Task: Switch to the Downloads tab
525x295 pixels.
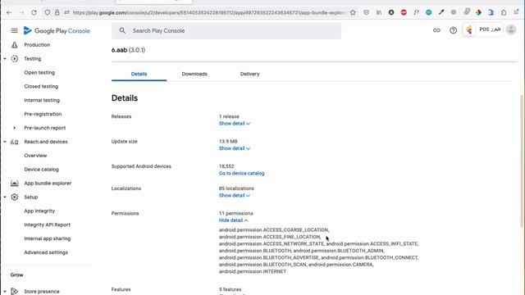Action: (x=194, y=74)
